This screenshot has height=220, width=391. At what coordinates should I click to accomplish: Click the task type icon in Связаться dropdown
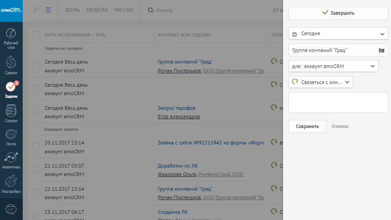(x=295, y=81)
